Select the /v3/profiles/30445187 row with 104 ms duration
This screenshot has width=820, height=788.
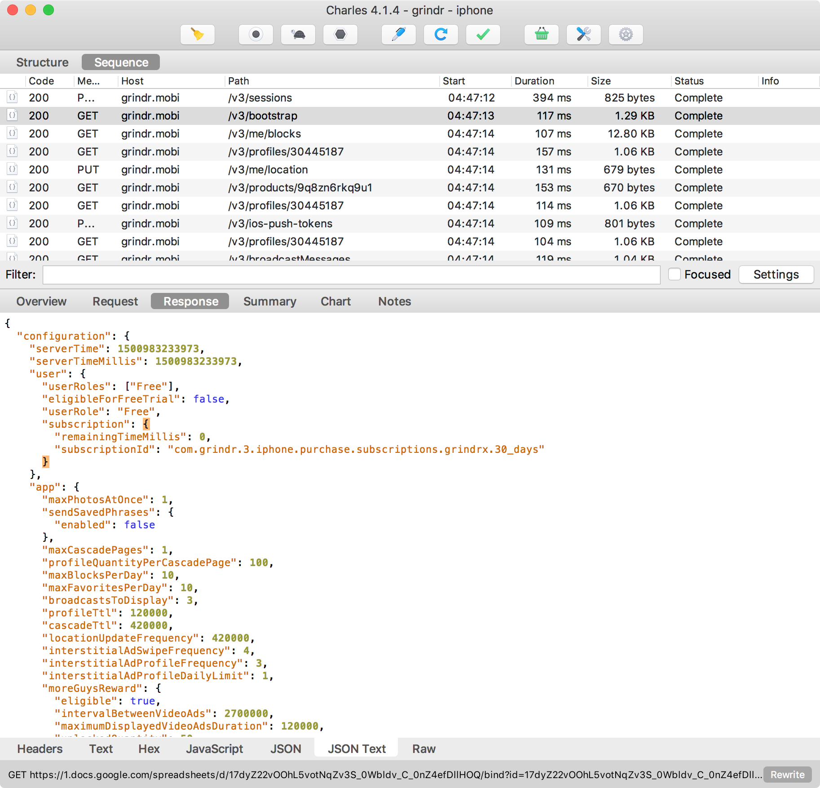point(410,241)
